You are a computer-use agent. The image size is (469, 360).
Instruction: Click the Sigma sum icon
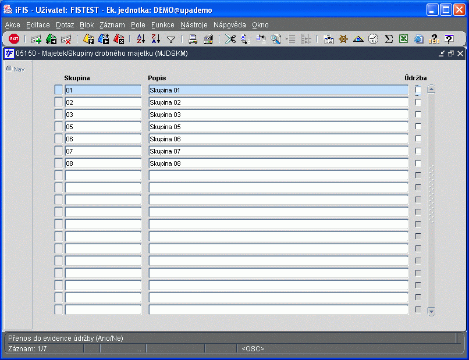(x=389, y=39)
